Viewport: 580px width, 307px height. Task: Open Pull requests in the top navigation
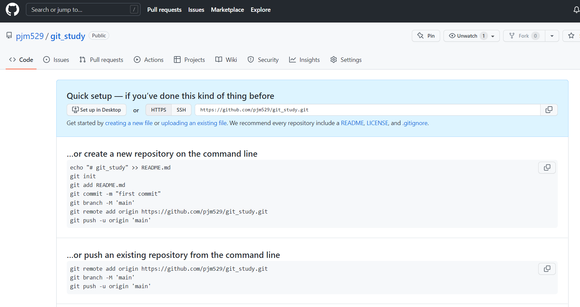(x=164, y=10)
